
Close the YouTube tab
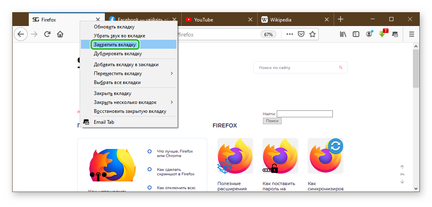point(250,19)
